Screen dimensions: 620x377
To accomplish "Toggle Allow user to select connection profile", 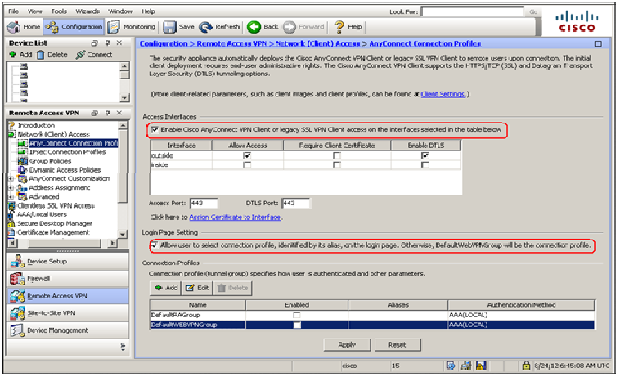I will click(x=155, y=245).
